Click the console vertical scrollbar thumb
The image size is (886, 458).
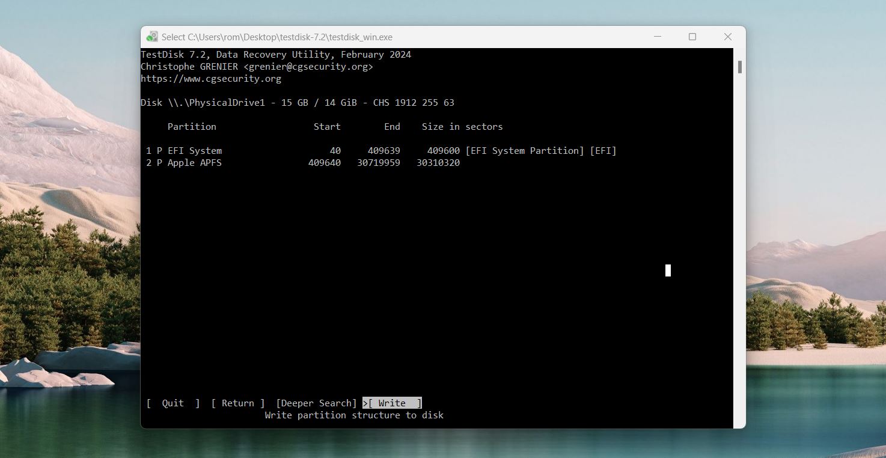(x=740, y=67)
